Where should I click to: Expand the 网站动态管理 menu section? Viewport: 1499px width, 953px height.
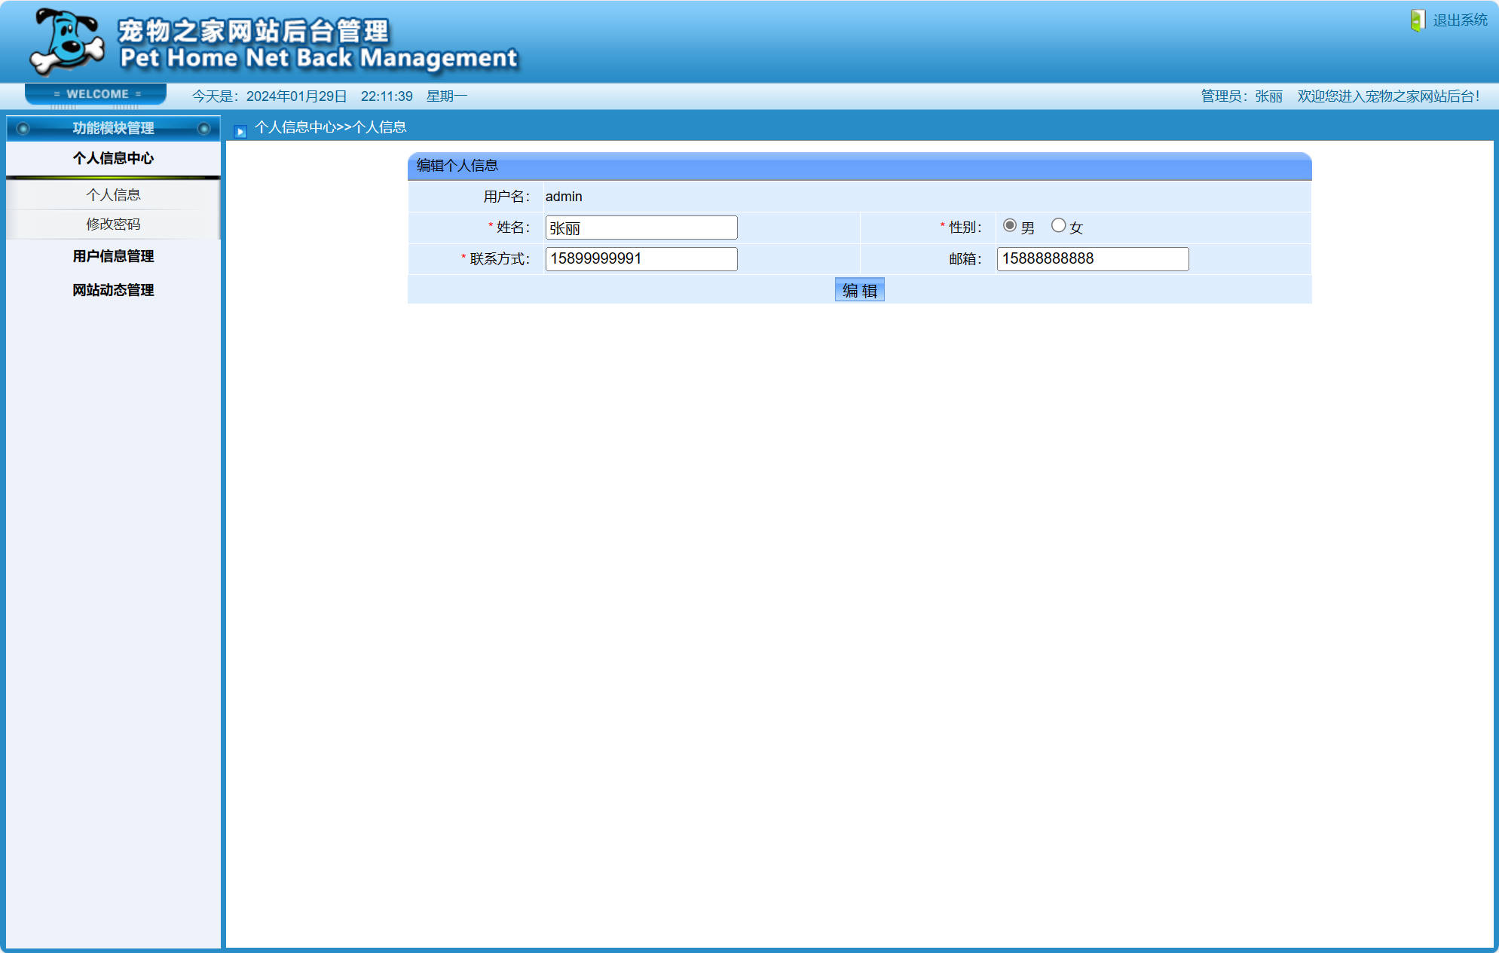(113, 290)
